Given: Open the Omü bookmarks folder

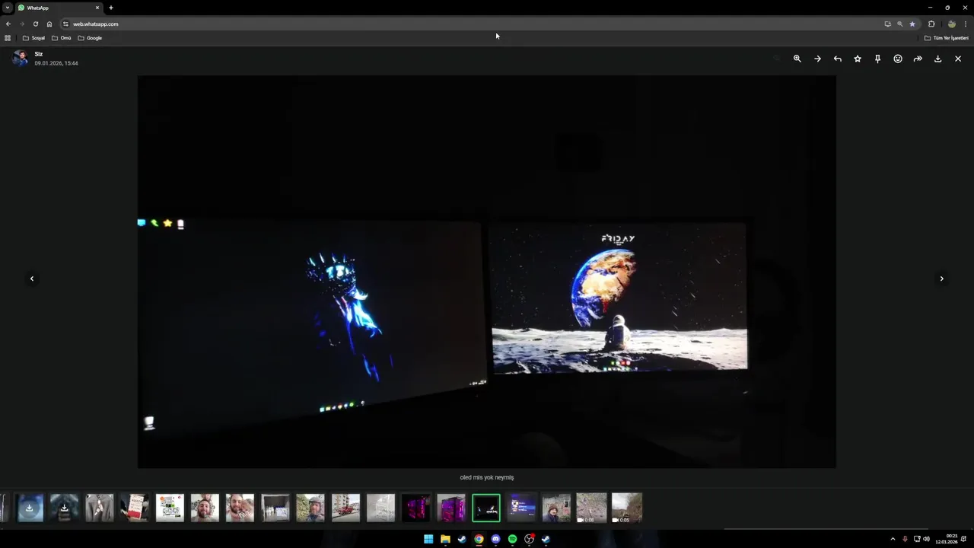Looking at the screenshot, I should pos(61,37).
